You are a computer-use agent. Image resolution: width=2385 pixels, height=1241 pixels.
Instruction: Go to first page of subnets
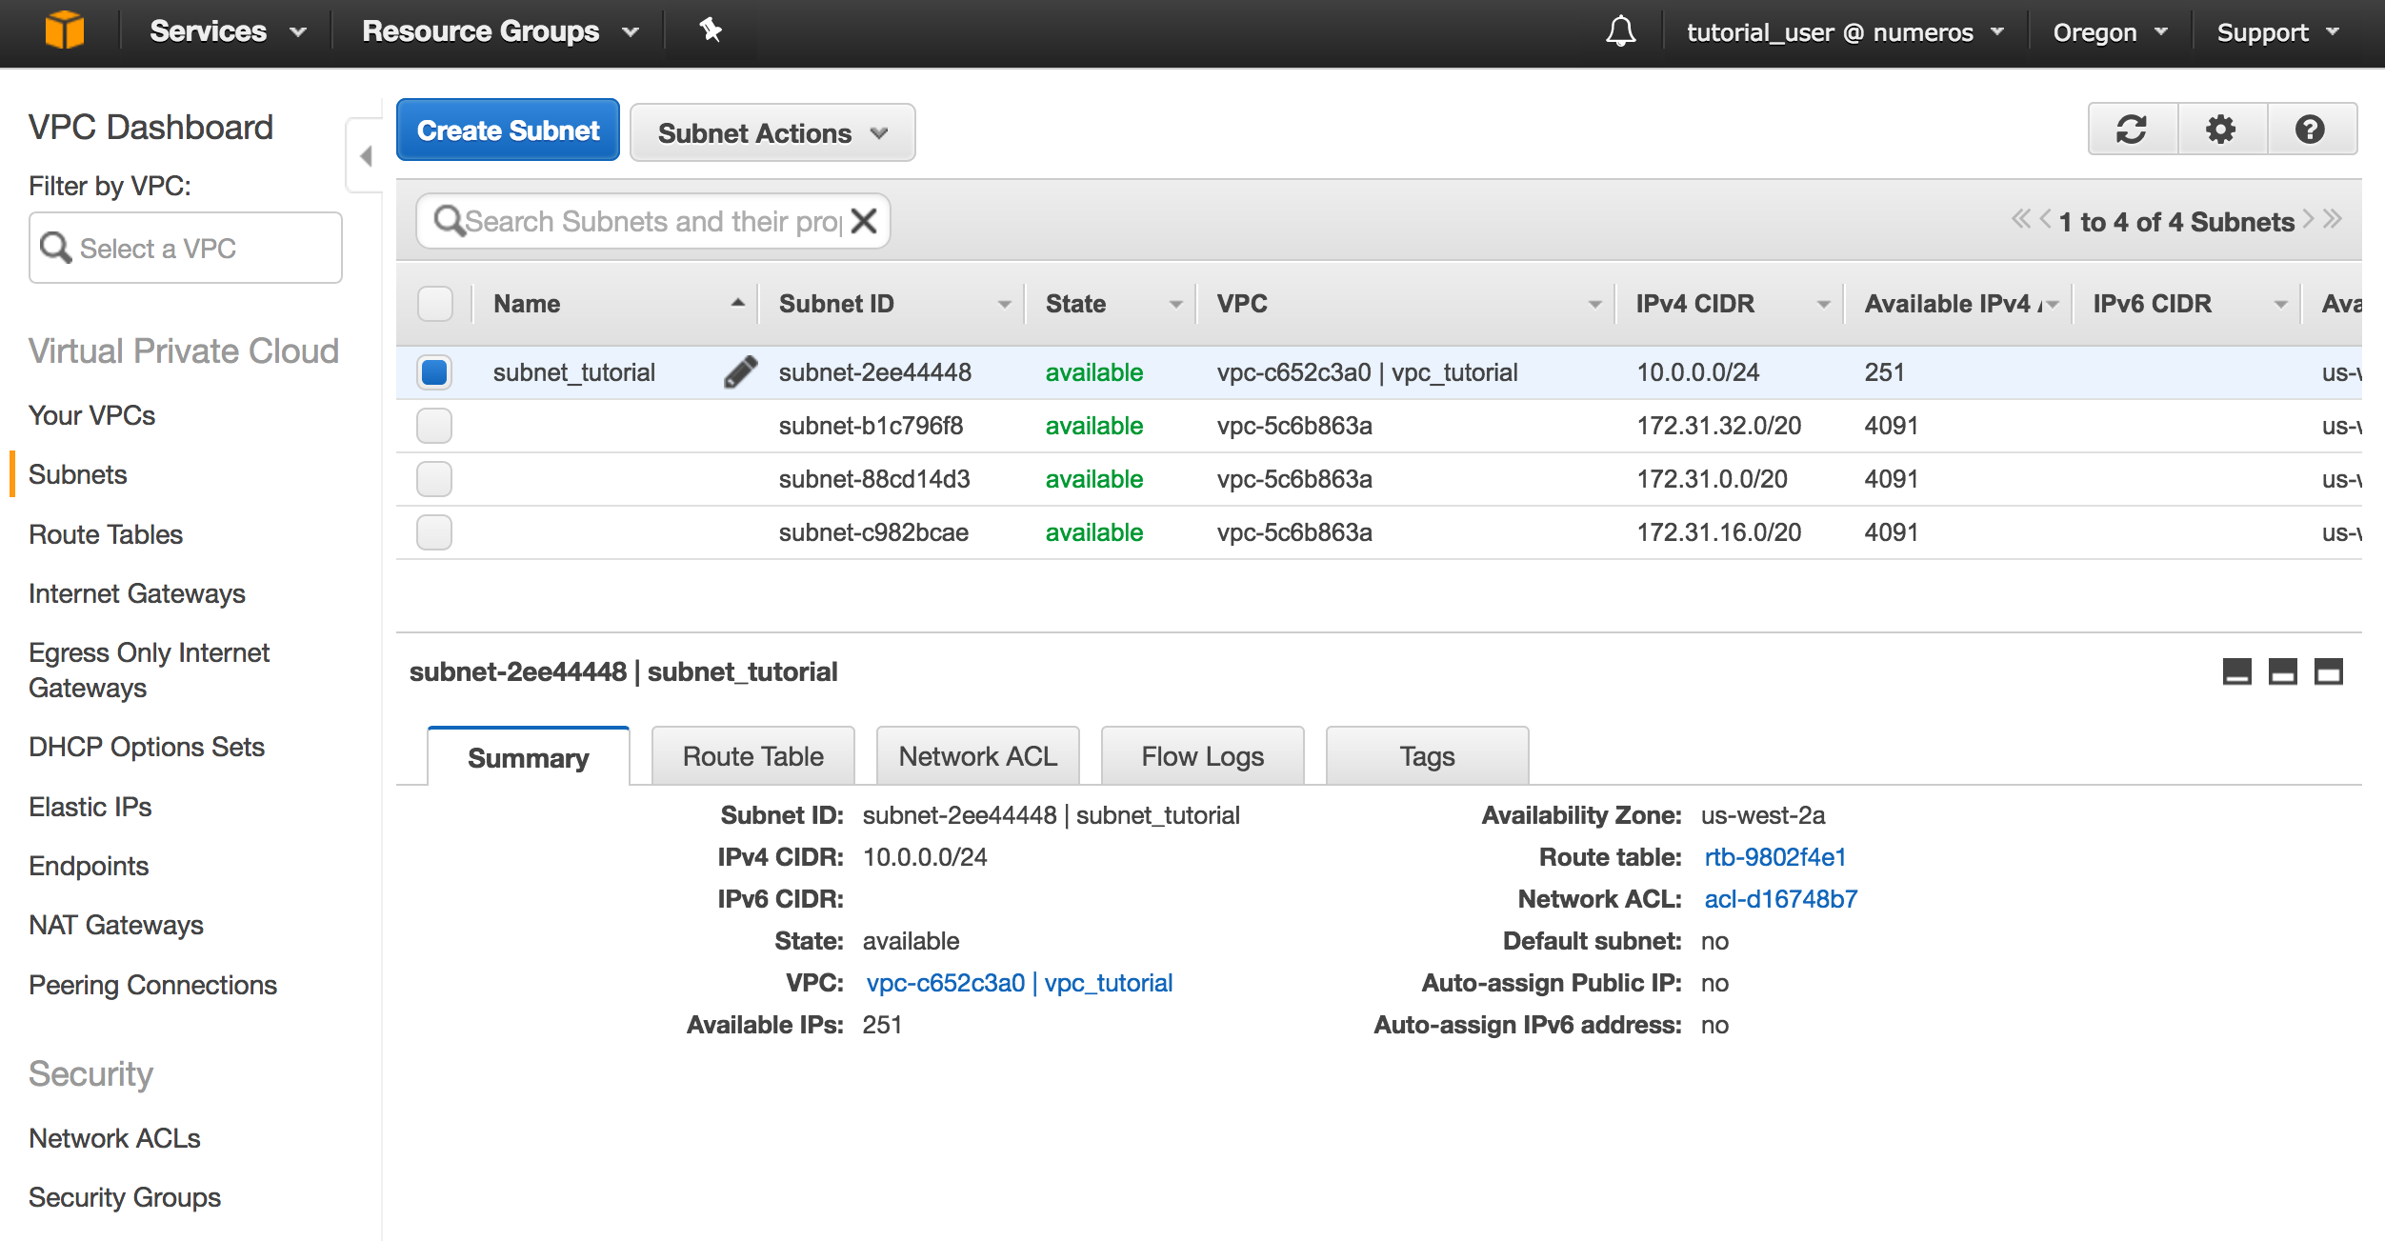(2020, 219)
